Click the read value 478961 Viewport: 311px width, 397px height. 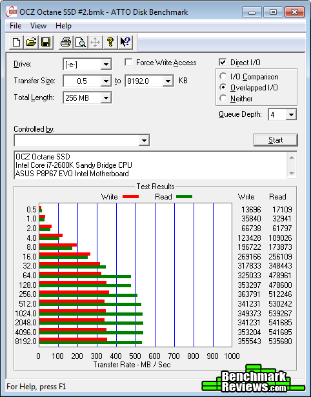pyautogui.click(x=280, y=275)
